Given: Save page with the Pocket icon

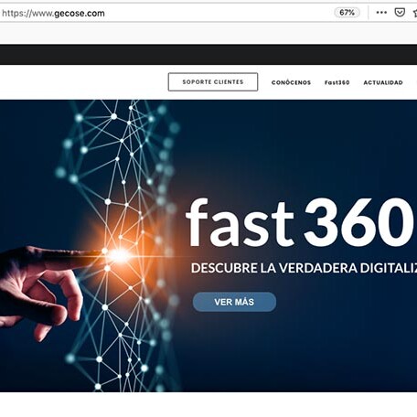Looking at the screenshot, I should [400, 13].
